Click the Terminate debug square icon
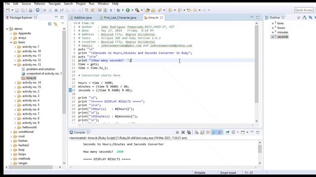This screenshot has height=177, width=316. (56, 10)
